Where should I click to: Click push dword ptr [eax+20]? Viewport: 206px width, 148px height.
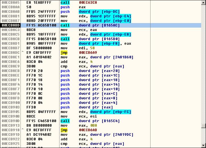tap(90, 71)
